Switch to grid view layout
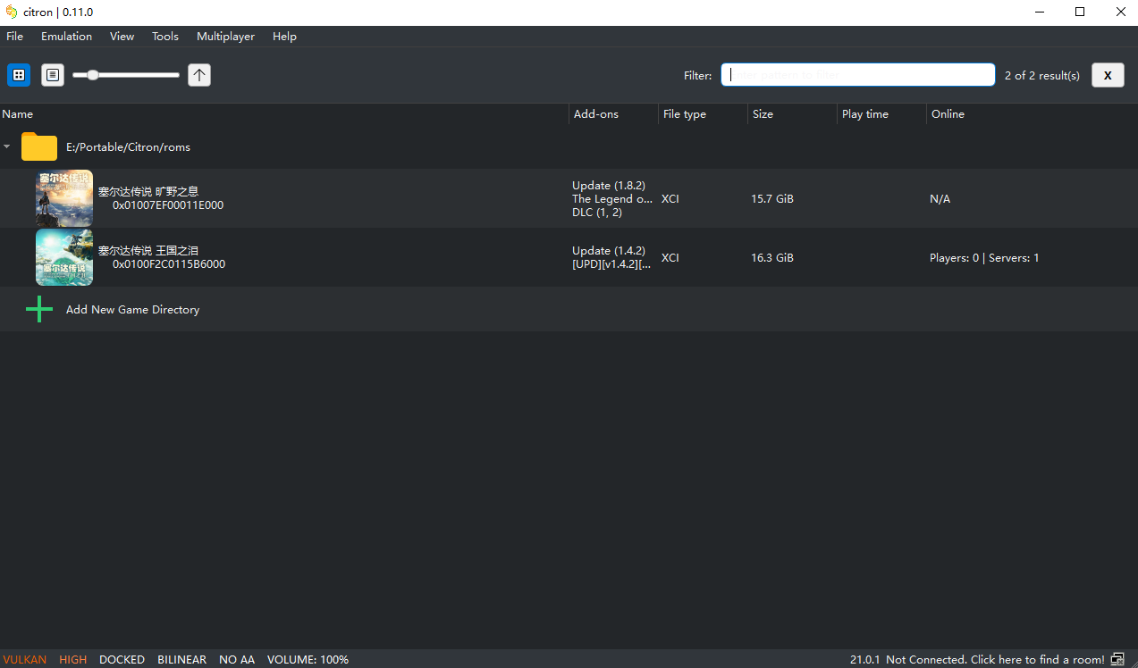1138x668 pixels. [19, 75]
